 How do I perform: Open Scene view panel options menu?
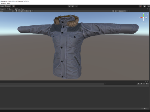click(x=147, y=9)
